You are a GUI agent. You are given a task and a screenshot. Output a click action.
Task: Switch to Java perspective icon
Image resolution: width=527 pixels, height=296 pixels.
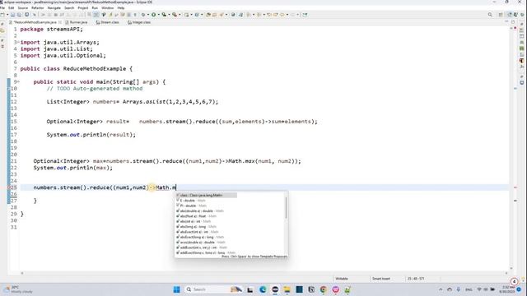[510, 15]
